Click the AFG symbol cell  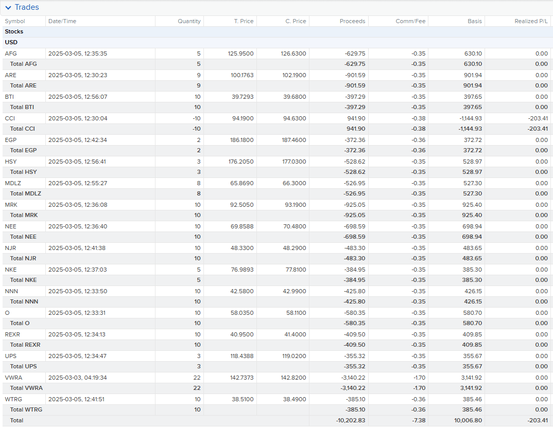(11, 53)
